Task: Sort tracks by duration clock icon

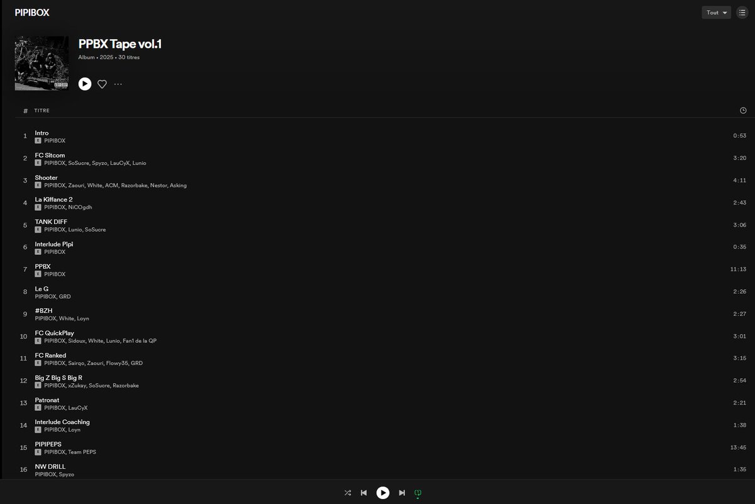Action: point(743,111)
